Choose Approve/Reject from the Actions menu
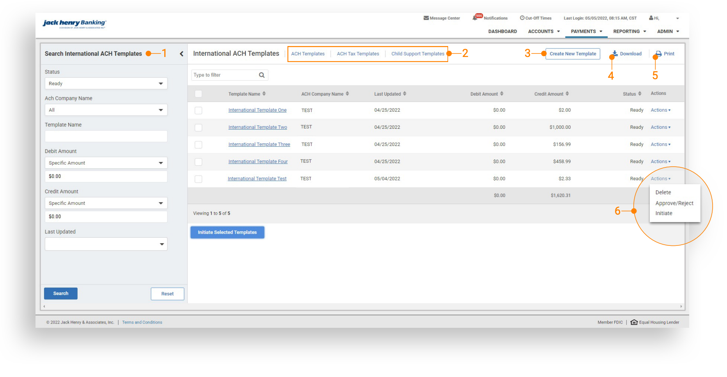This screenshot has width=727, height=377. (674, 203)
